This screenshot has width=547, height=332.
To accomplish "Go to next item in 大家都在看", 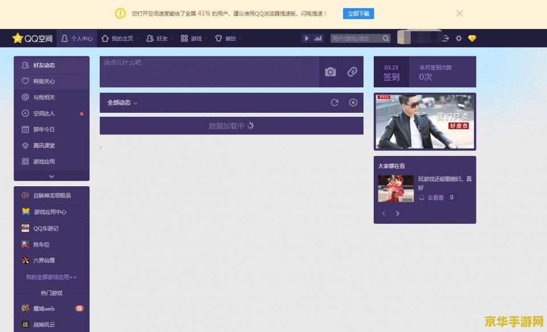I will tap(397, 214).
